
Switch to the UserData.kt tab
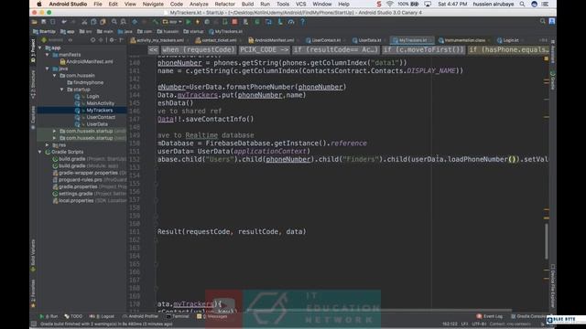(x=366, y=40)
